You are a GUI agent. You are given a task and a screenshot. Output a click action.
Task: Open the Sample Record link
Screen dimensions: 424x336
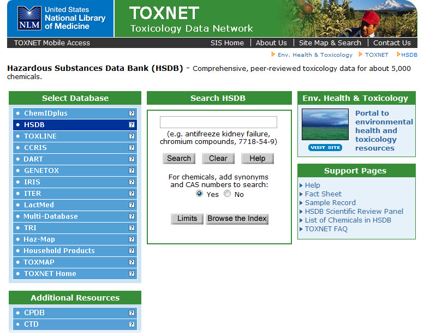tap(330, 203)
